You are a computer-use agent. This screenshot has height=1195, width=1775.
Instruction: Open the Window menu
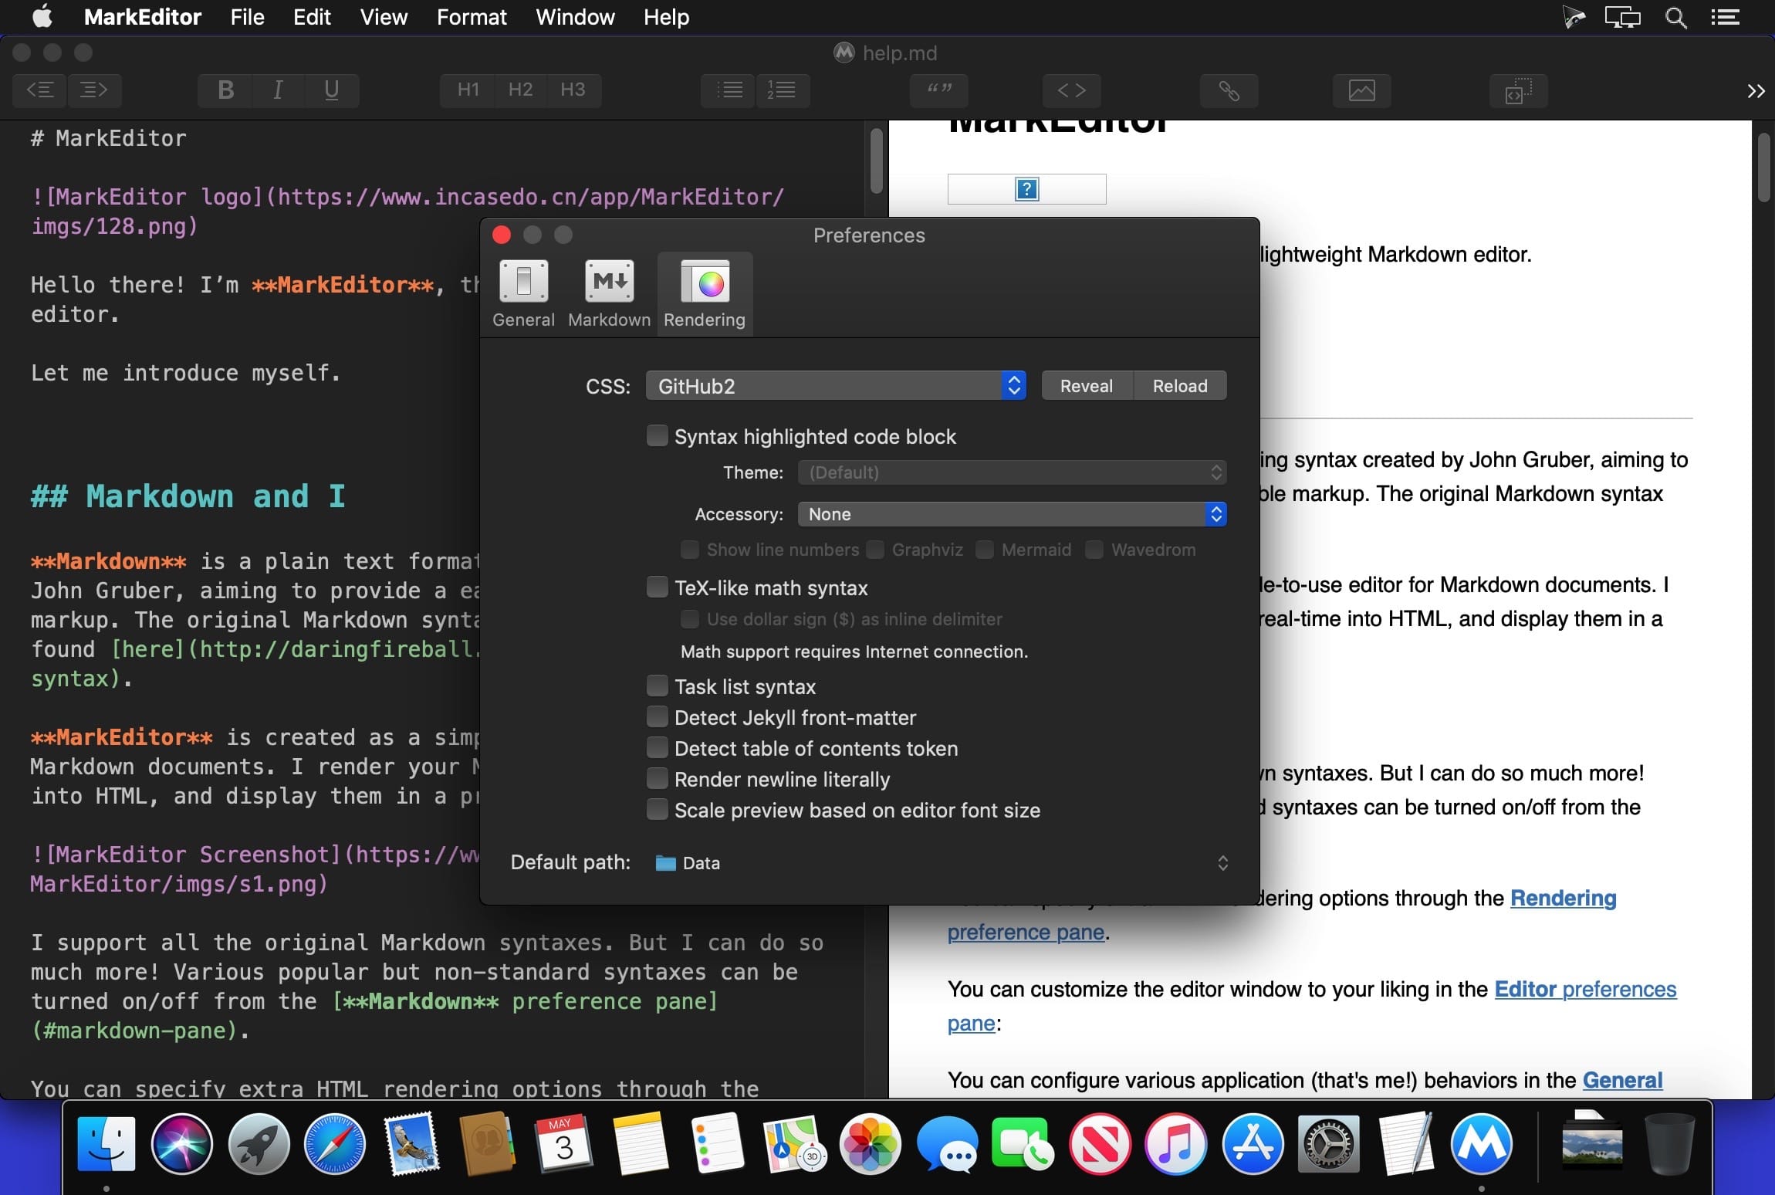575,17
